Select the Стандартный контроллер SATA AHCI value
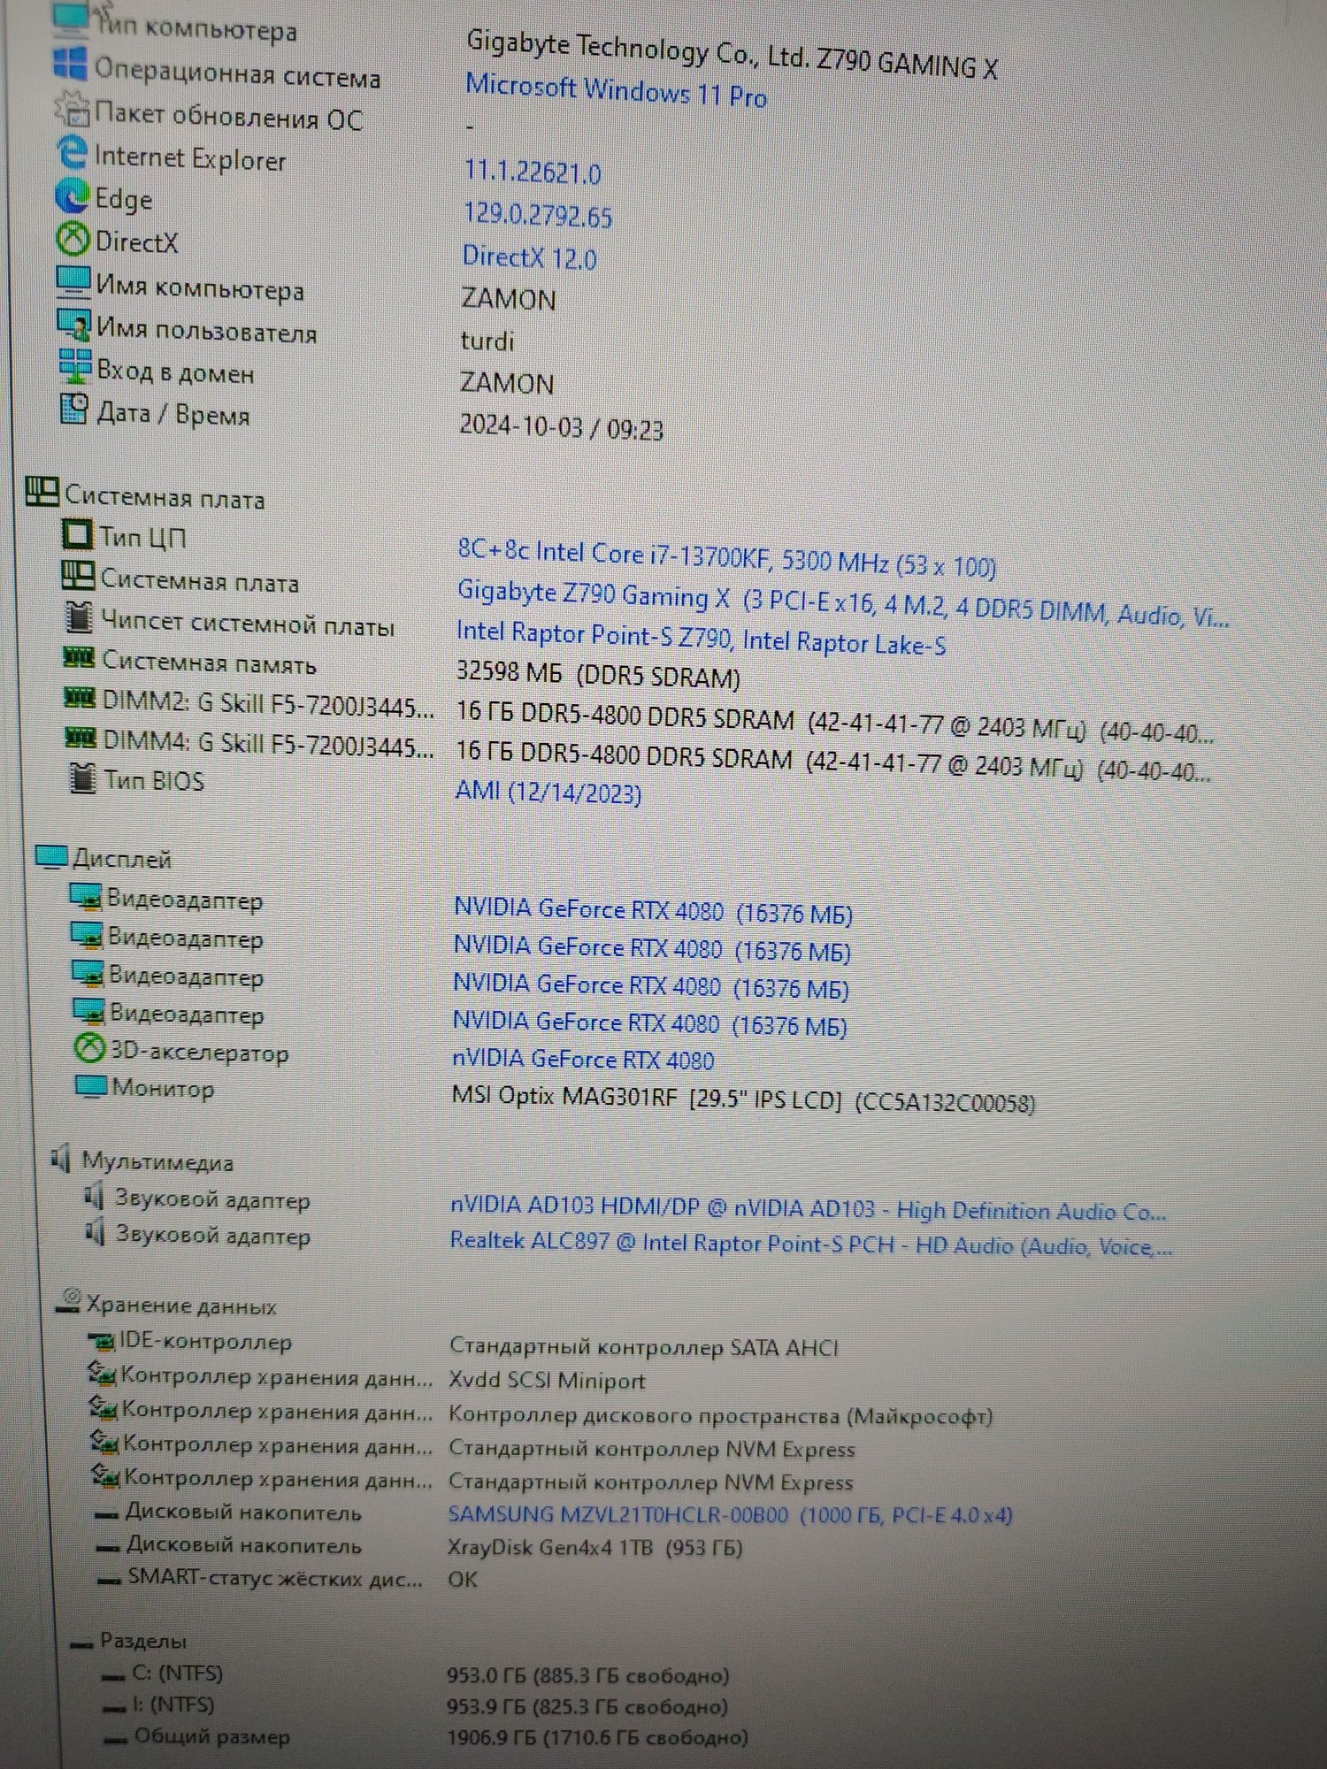1327x1769 pixels. (643, 1347)
